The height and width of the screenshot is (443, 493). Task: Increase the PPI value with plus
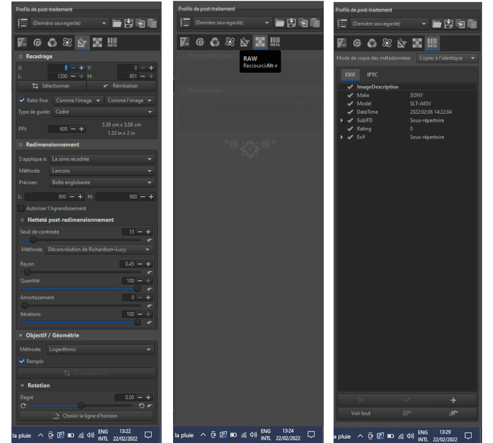(x=82, y=129)
